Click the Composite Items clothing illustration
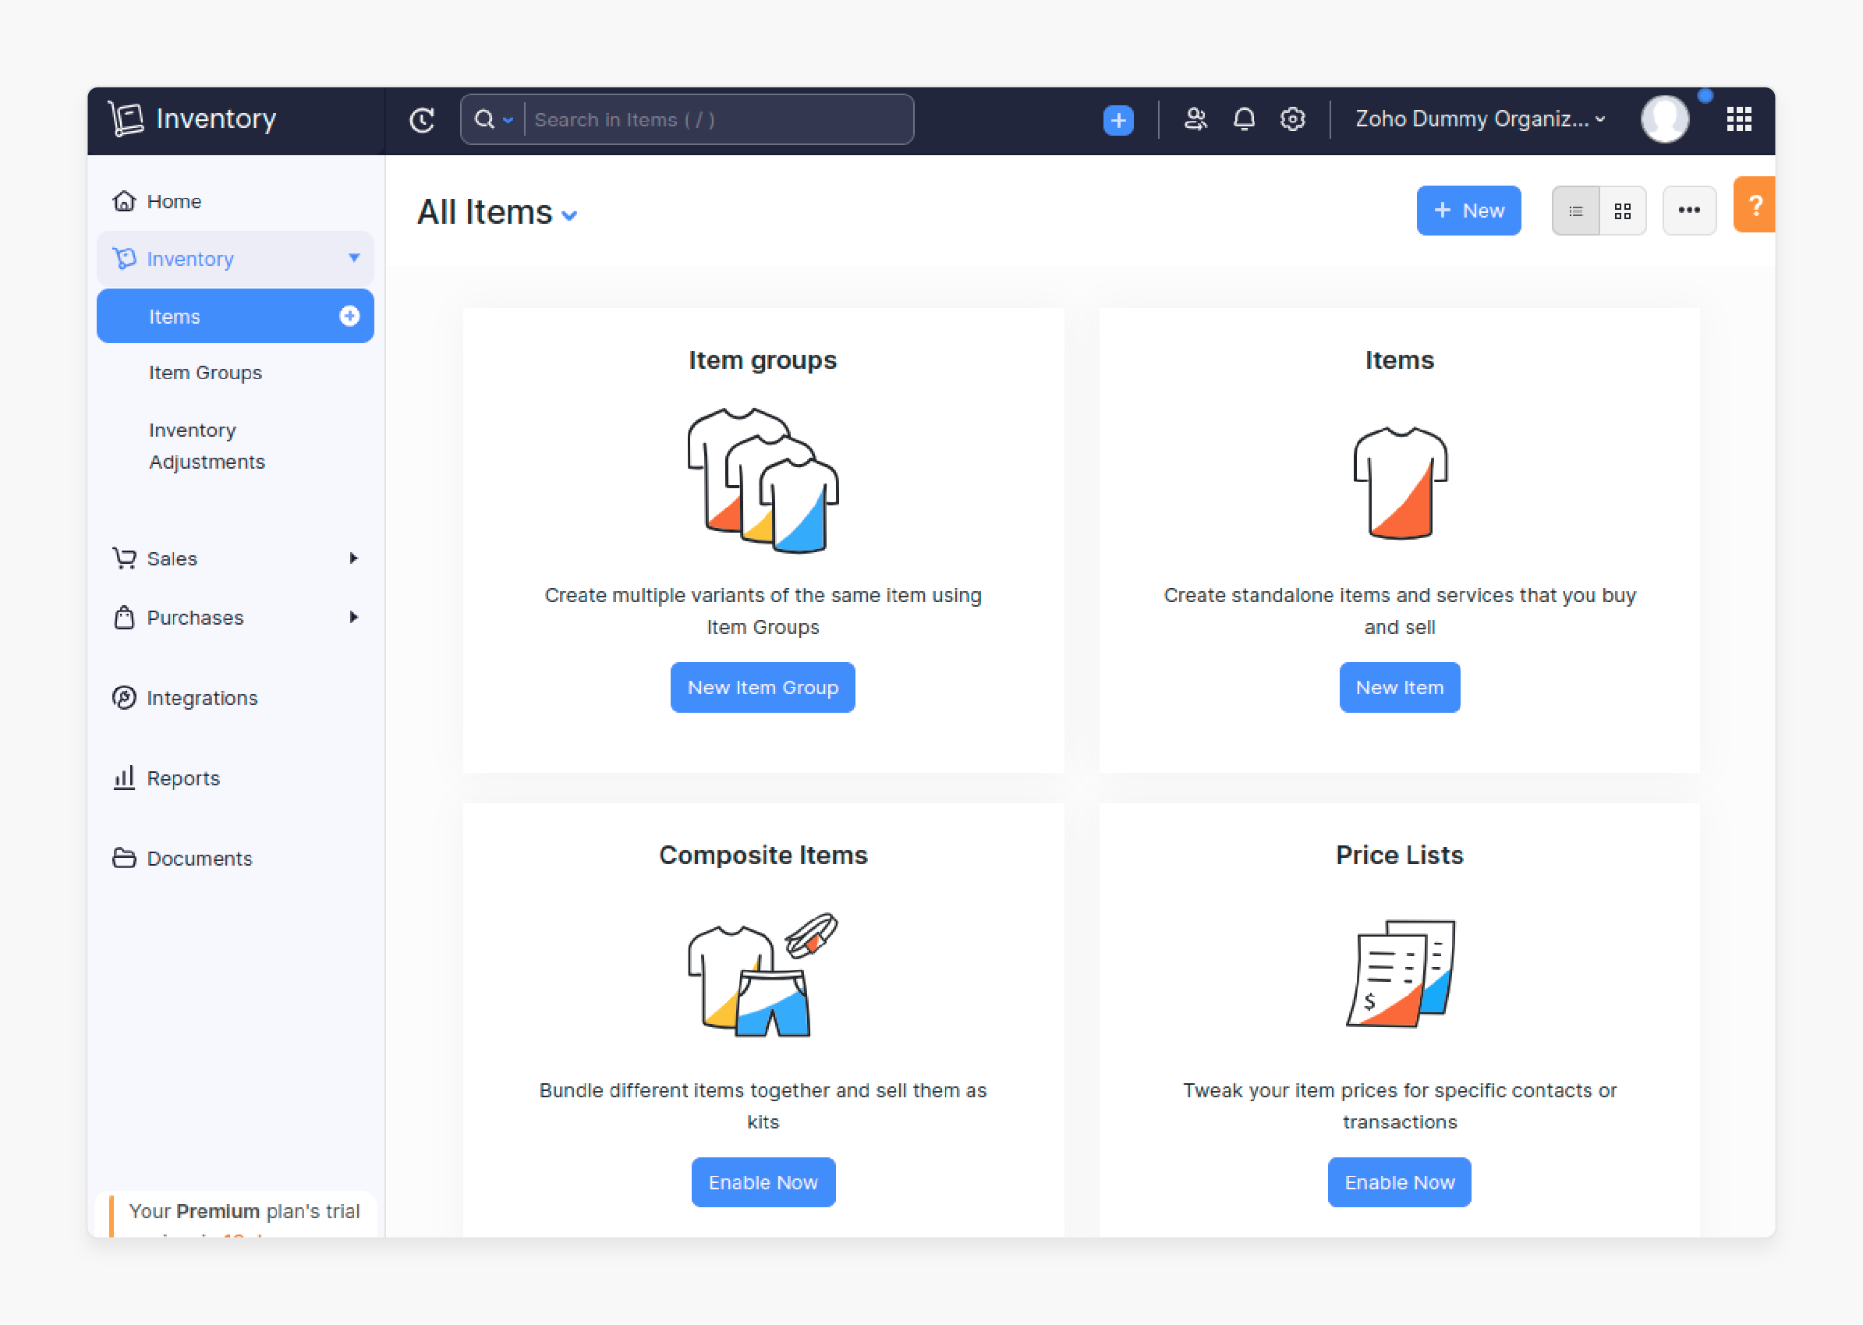The width and height of the screenshot is (1863, 1325). coord(763,974)
